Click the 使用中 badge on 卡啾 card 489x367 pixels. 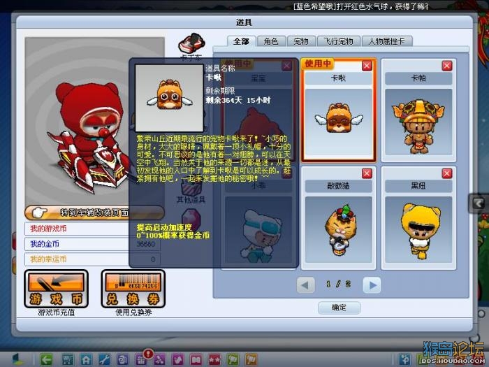point(318,64)
